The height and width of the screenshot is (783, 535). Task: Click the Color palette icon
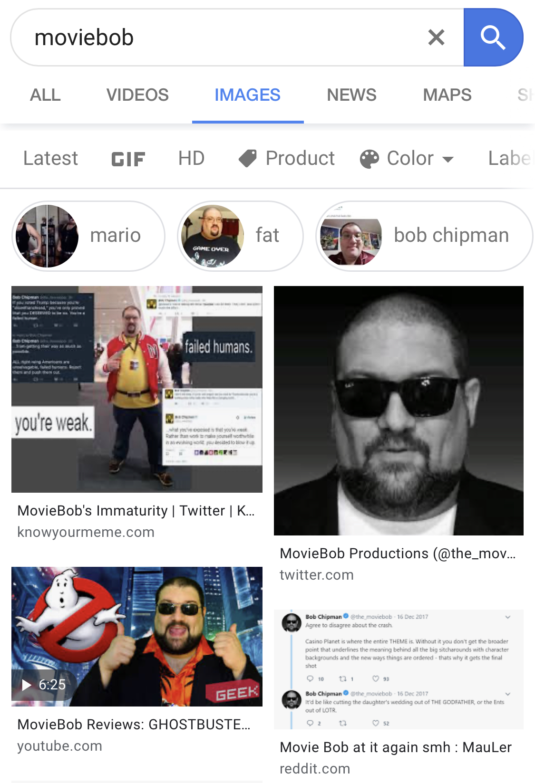[x=370, y=159]
